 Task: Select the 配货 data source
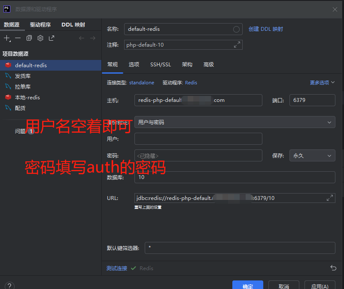[51, 108]
